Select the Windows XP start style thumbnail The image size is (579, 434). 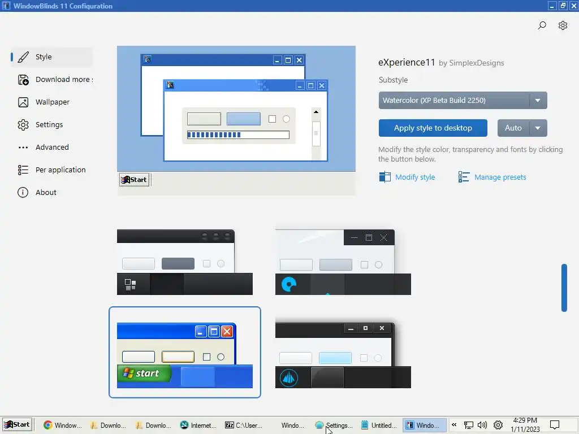(x=185, y=353)
